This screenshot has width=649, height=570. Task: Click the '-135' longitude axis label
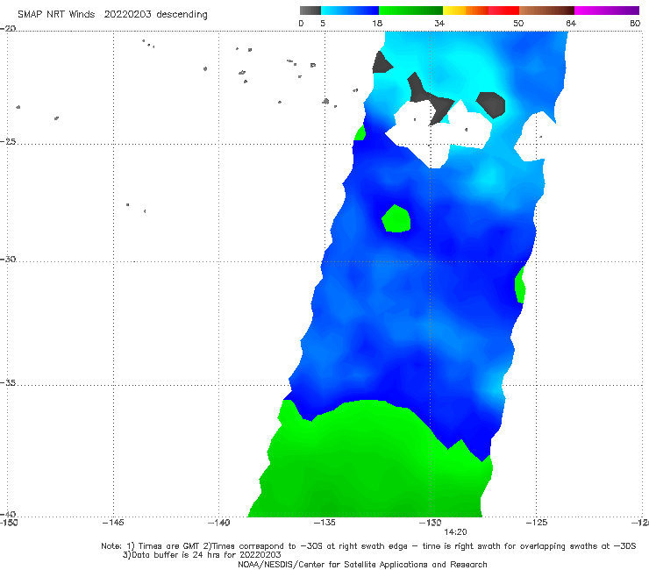(324, 523)
